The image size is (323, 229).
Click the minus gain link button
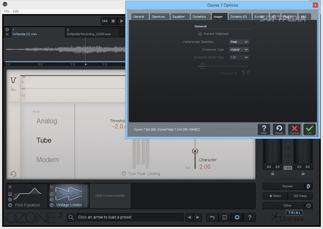coord(285,168)
